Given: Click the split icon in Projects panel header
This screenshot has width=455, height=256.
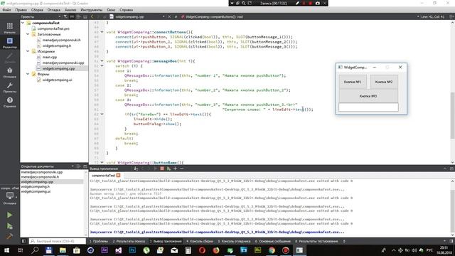Looking at the screenshot, I should click(78, 17).
